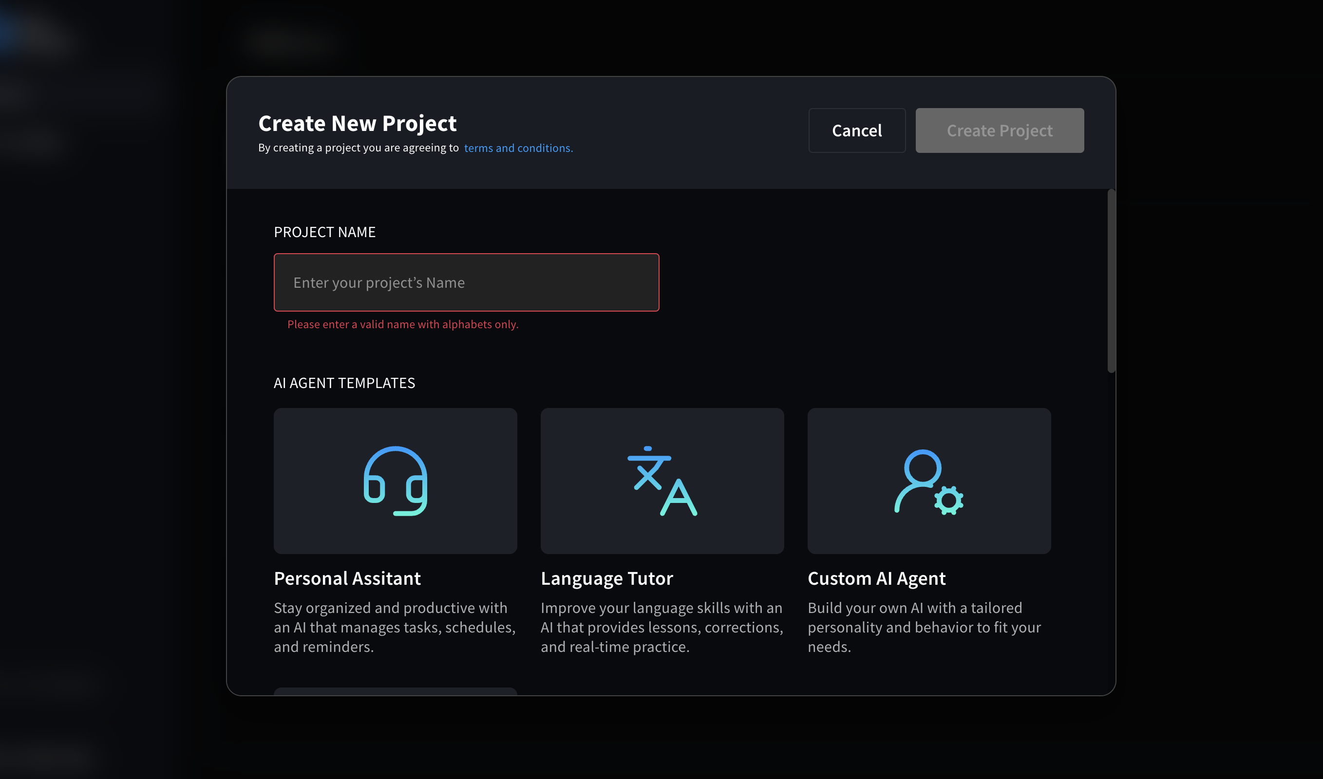This screenshot has width=1323, height=779.
Task: Click the 'Improve your language skills' description
Action: [x=662, y=627]
